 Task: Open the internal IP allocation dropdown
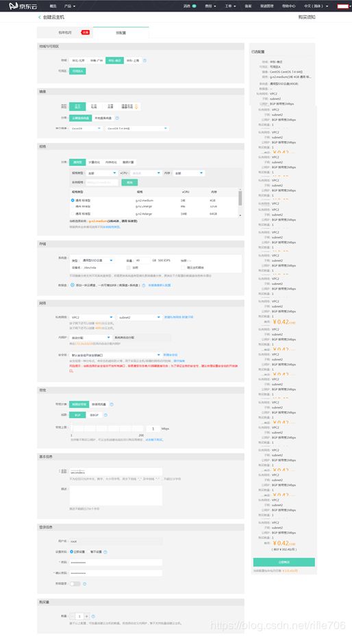90,338
